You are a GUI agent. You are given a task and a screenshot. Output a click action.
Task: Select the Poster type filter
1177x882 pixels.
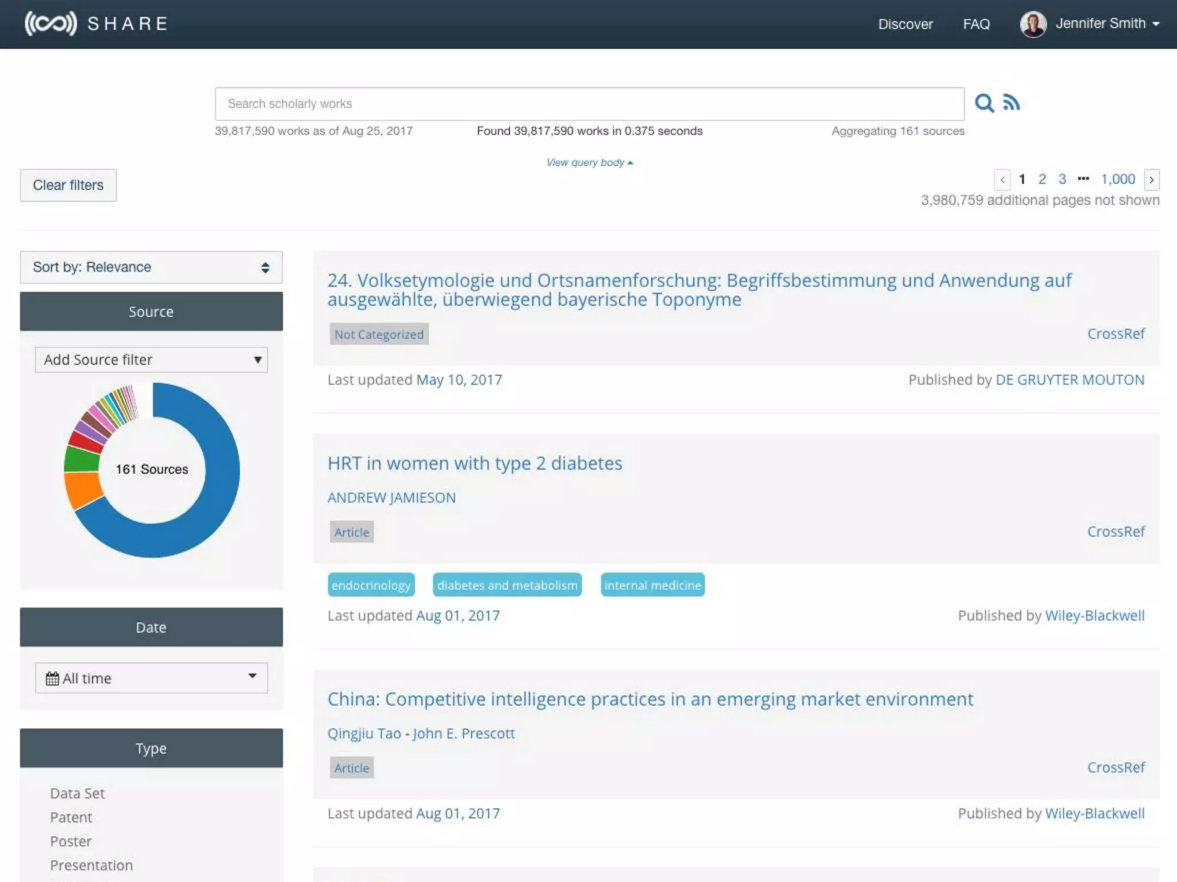(71, 841)
